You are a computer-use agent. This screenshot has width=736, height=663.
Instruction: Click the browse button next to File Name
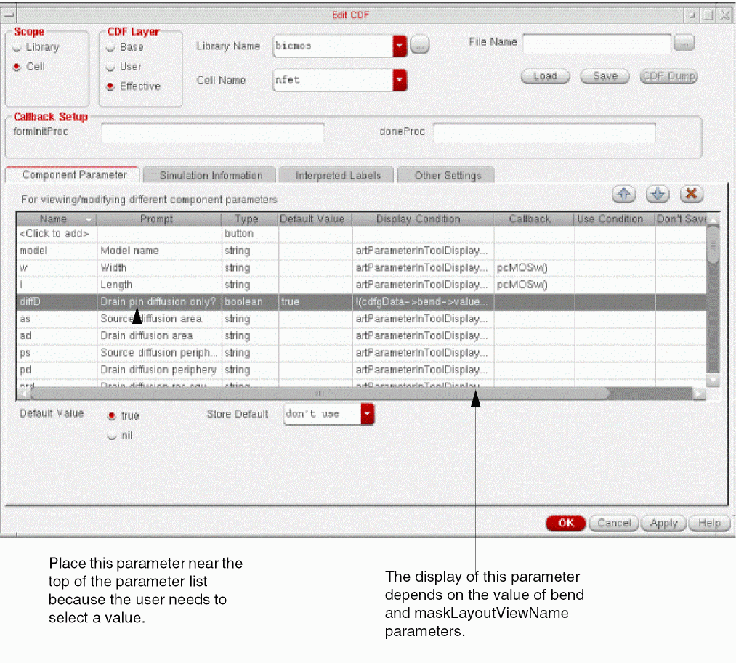point(684,43)
